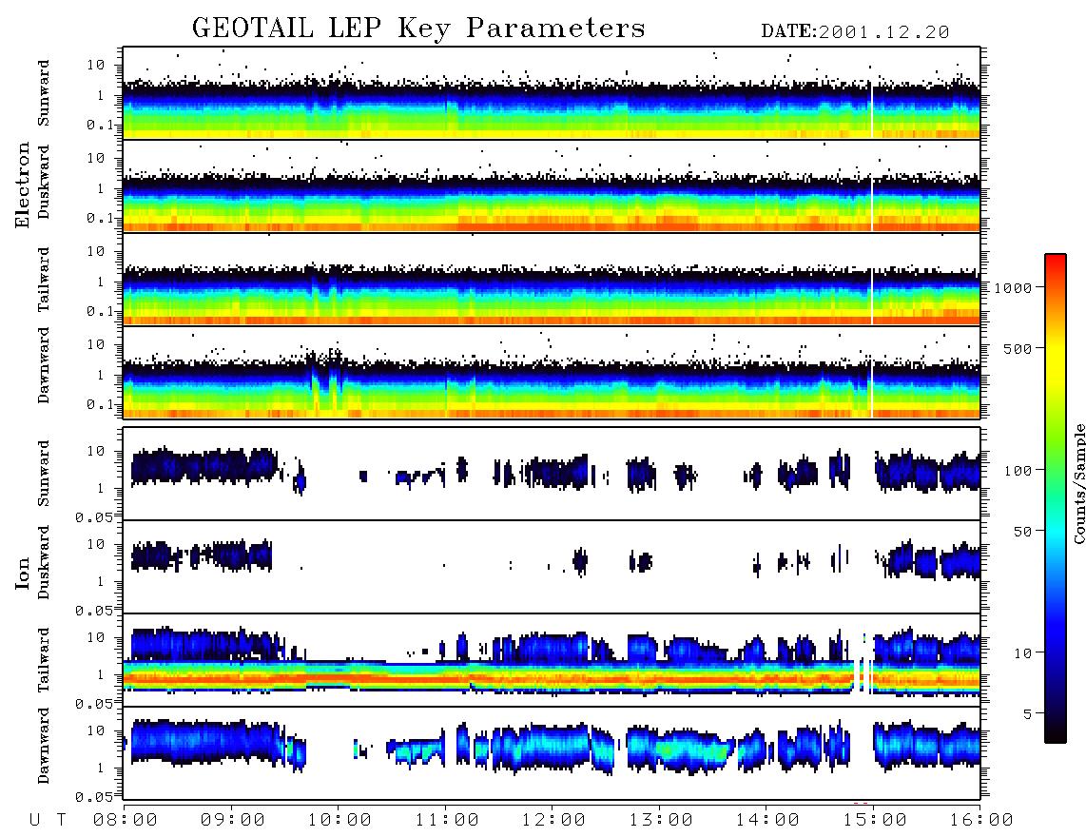The width and height of the screenshot is (1086, 837).
Task: Click the Ion Dawnward "1" energy tick
Action: coord(101,768)
